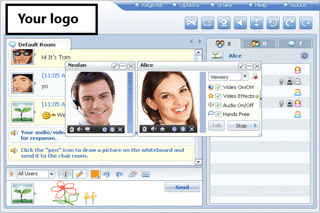This screenshot has width=320, height=213.
Task: Uncheck the Audio On/Off checkbox
Action: [x=219, y=105]
